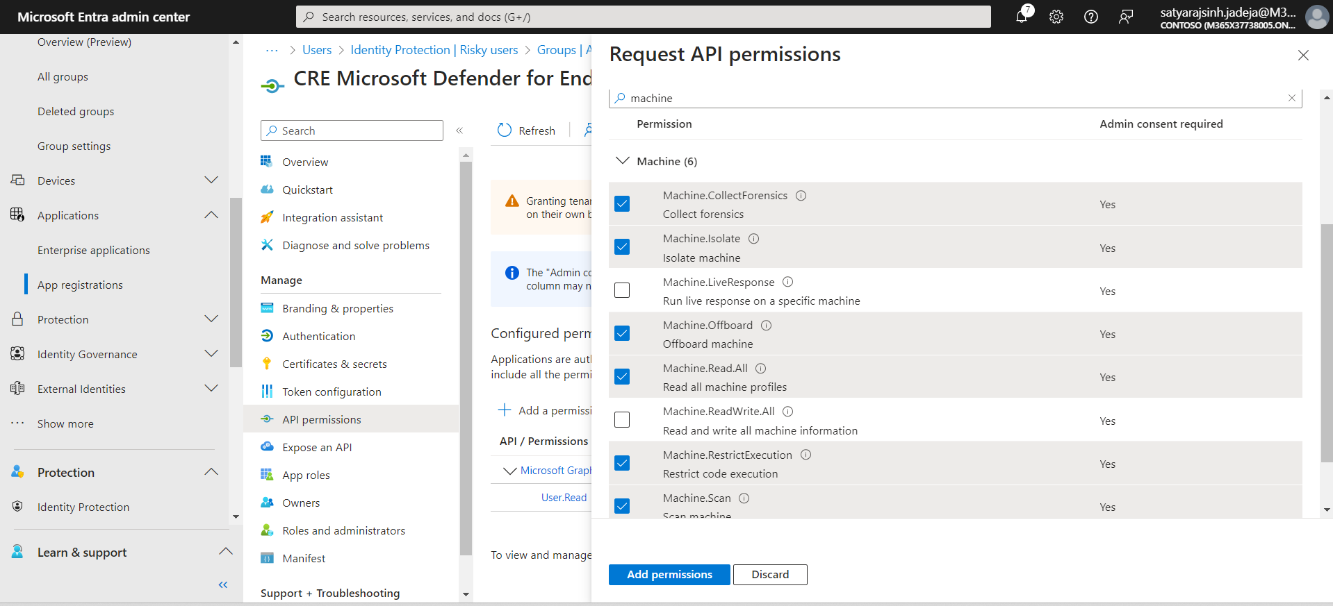Image resolution: width=1333 pixels, height=606 pixels.
Task: Click the Refresh icon
Action: pos(505,131)
